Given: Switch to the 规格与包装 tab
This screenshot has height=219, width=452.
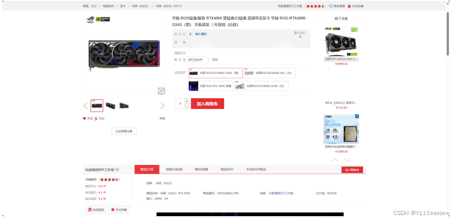Looking at the screenshot, I should [x=174, y=169].
